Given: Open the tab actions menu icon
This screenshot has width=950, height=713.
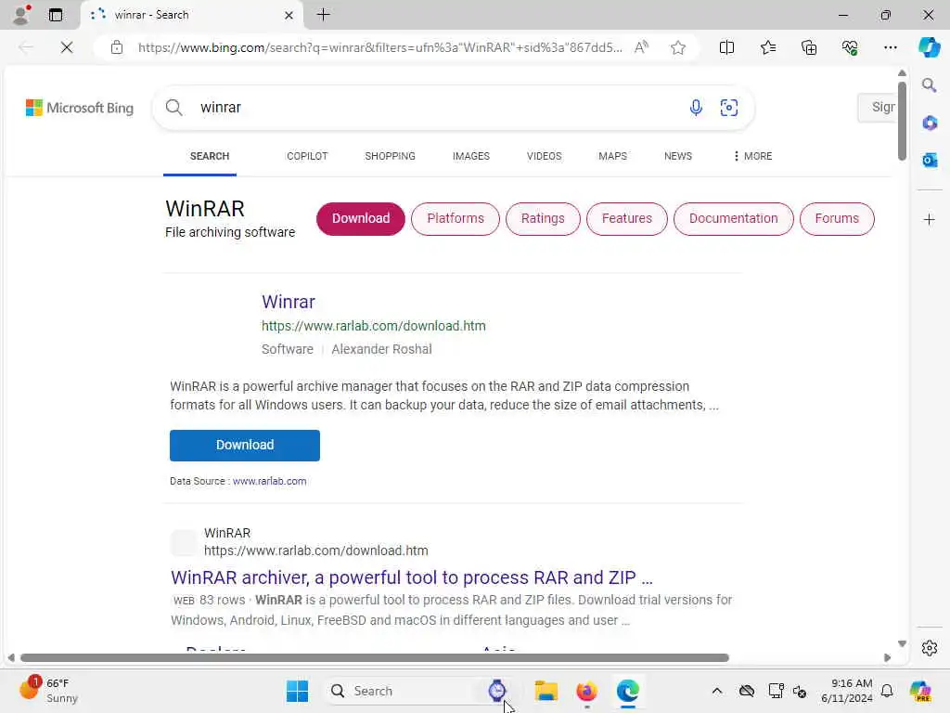Looking at the screenshot, I should point(56,15).
